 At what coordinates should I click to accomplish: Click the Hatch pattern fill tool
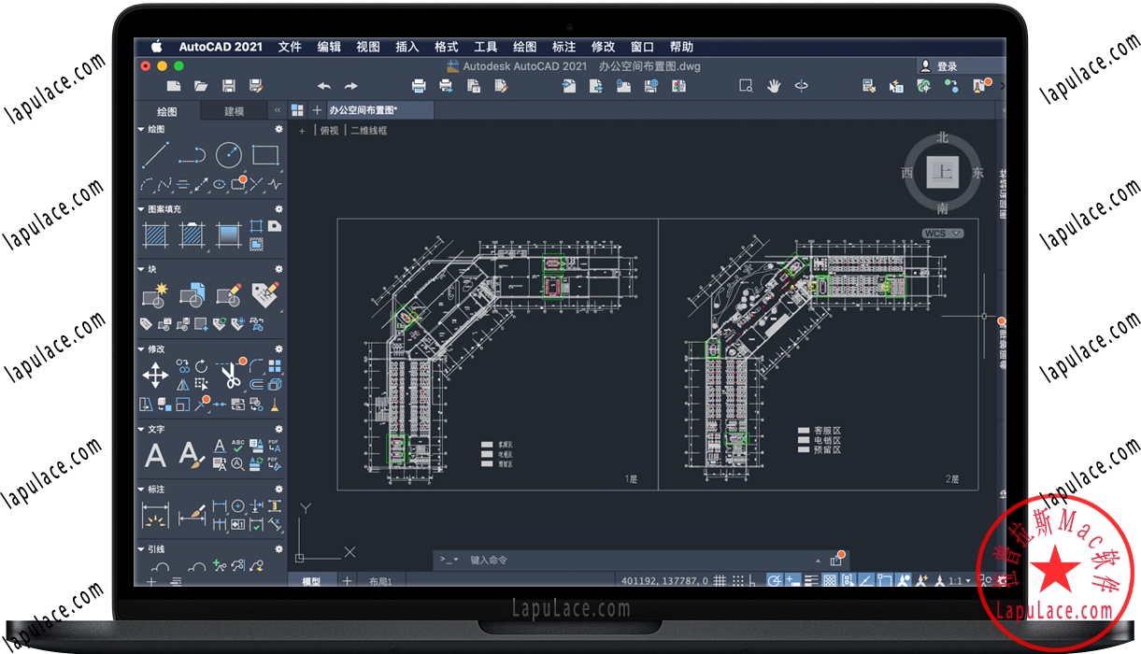[155, 235]
